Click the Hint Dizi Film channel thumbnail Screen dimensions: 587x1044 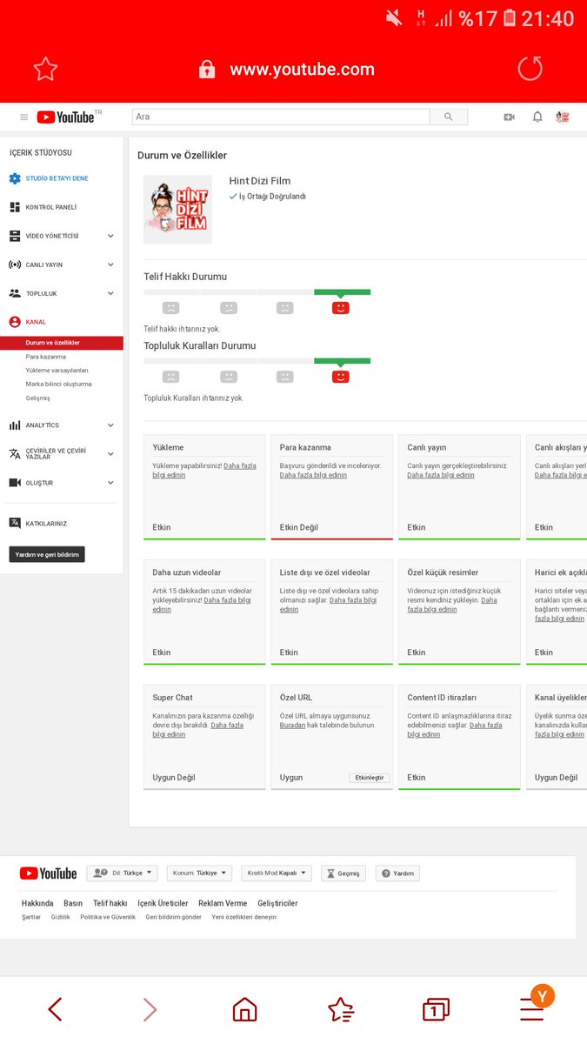pos(177,209)
